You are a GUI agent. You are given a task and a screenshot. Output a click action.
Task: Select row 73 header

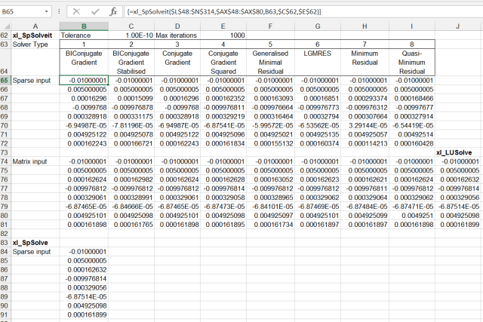click(5, 152)
